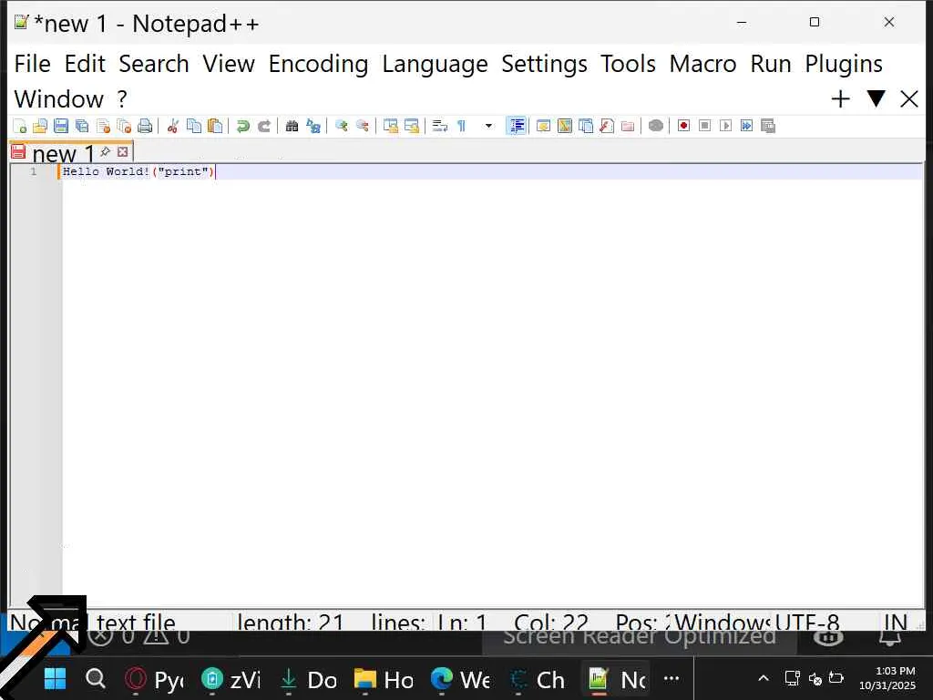
Task: Toggle the Document Map panel icon
Action: [565, 126]
